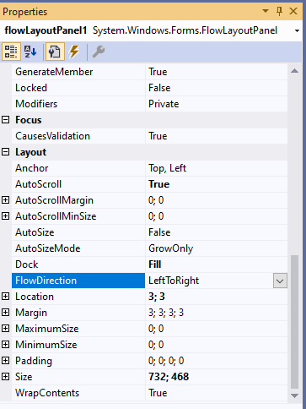Viewport: 306px width, 409px height.
Task: Click the Properties panel title bar text
Action: [x=25, y=12]
